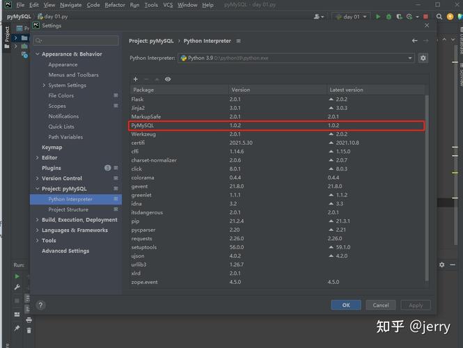Click the Run with Coverage icon

399,17
